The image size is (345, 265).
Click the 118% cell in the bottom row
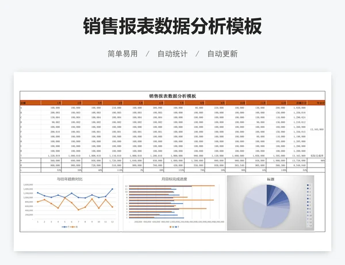[113, 170]
